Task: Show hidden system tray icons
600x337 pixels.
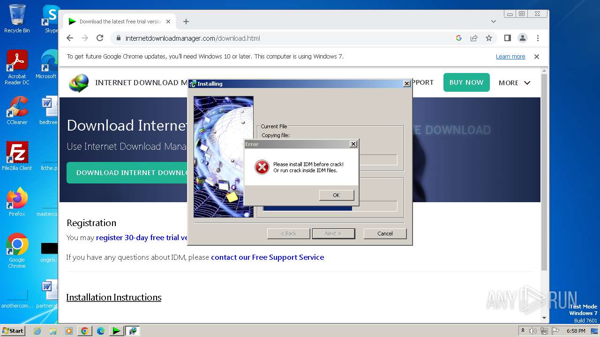Action: coord(523,330)
